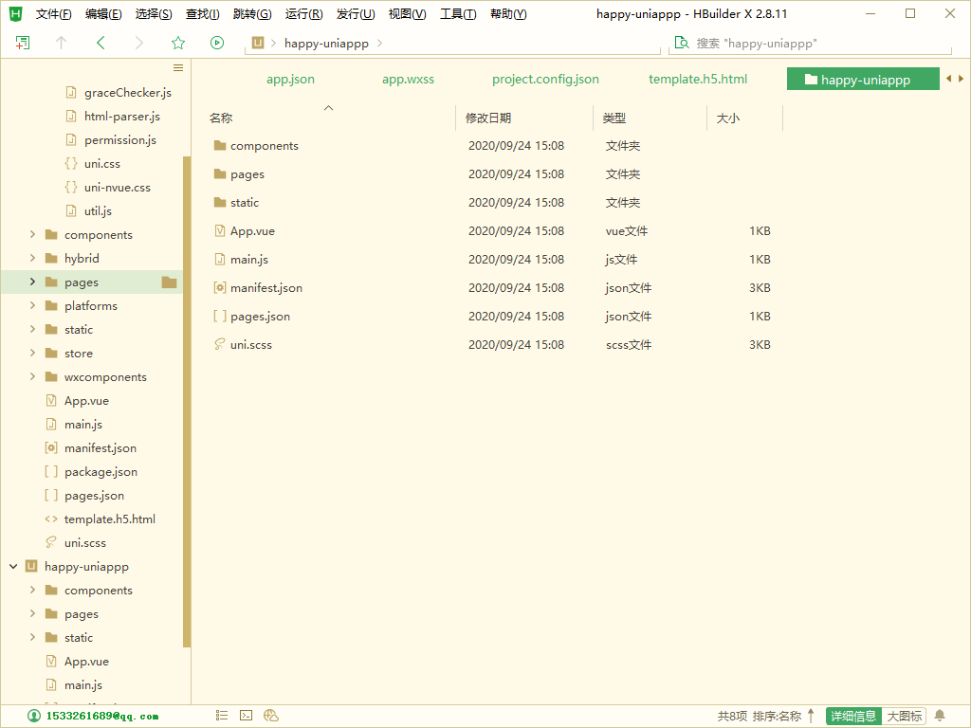Screen dimensions: 971x728
Task: Click the 修改日期 column header
Action: 488,118
